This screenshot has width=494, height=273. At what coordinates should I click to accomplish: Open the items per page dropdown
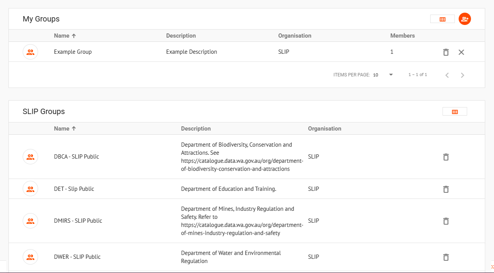tap(383, 75)
